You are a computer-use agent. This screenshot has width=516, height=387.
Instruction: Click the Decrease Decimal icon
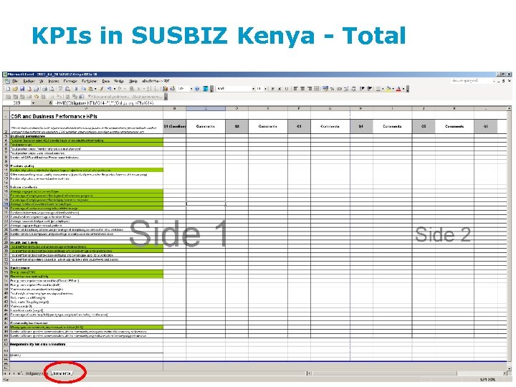(x=353, y=89)
